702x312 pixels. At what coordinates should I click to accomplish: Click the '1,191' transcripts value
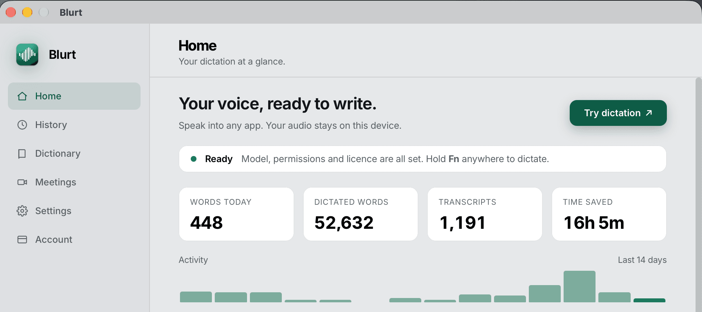[463, 223]
